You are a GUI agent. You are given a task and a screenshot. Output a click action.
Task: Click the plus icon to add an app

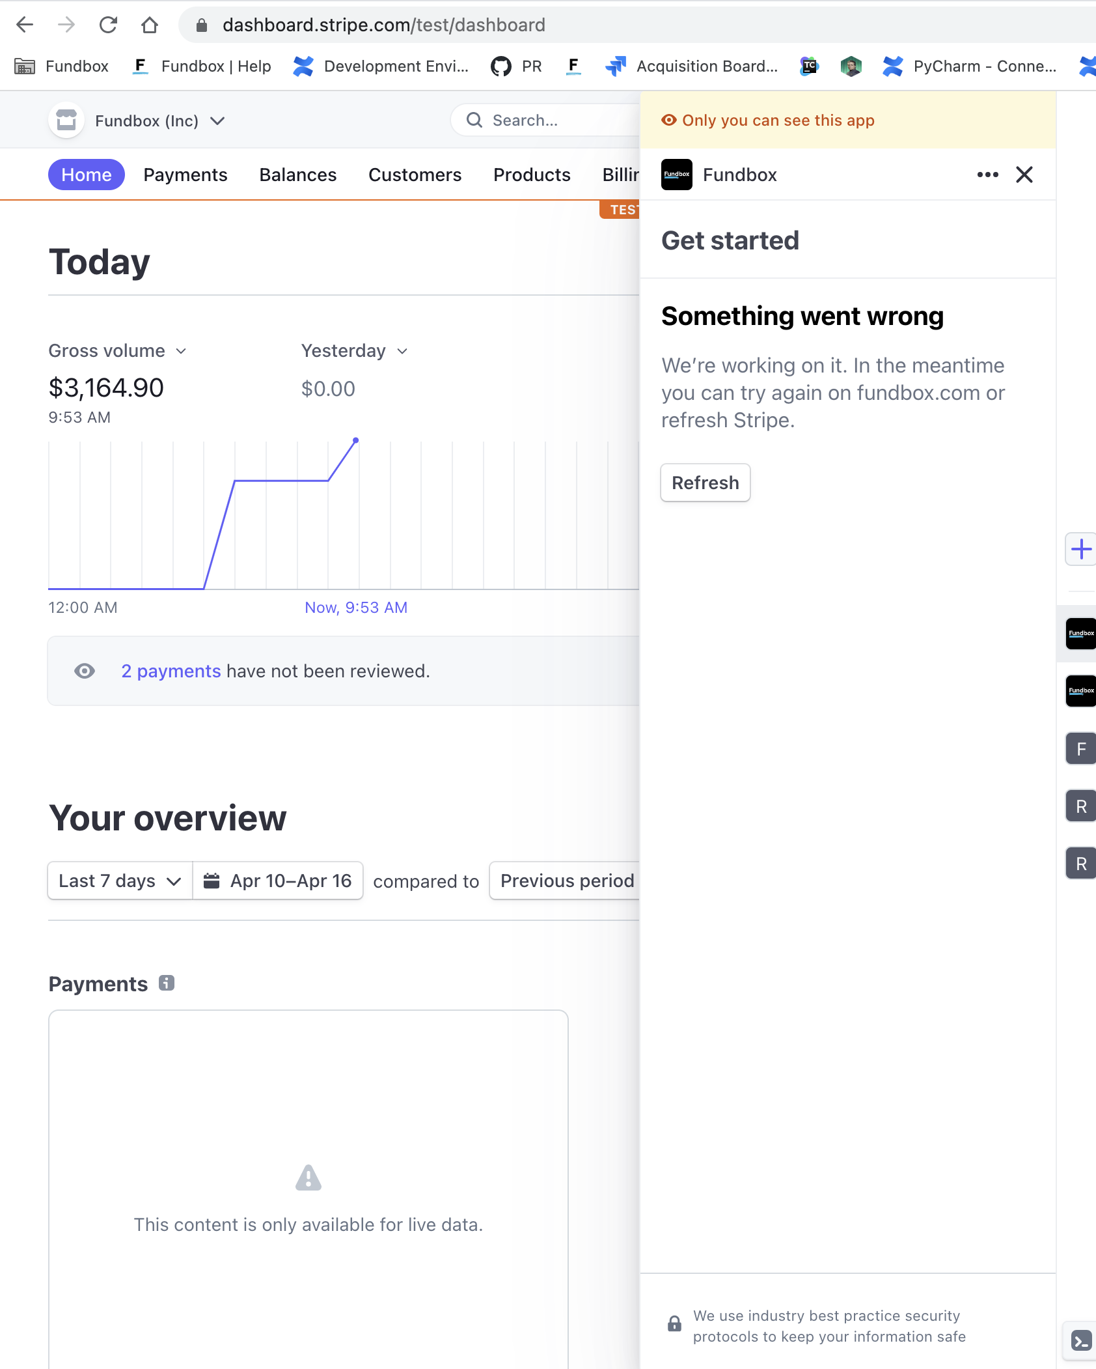pos(1081,549)
